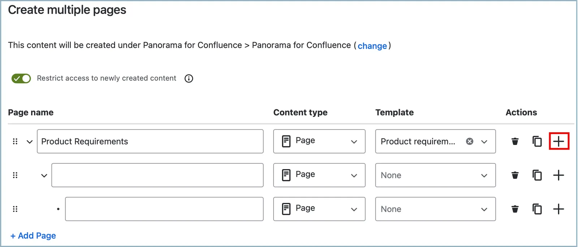Click trash icon in second row
The width and height of the screenshot is (578, 247).
pyautogui.click(x=515, y=175)
